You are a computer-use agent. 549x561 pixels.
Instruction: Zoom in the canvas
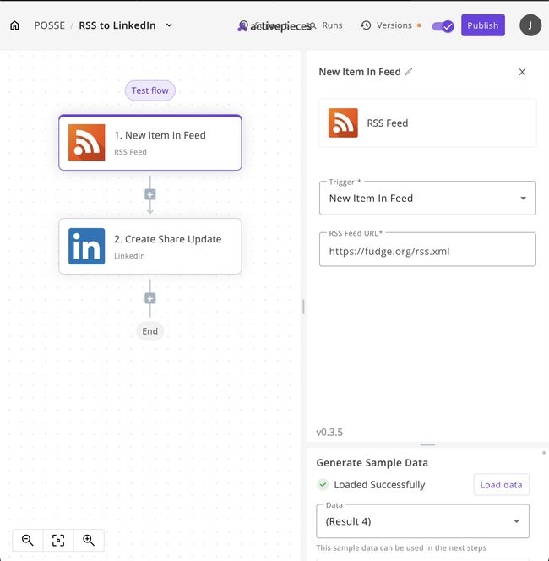pos(89,540)
